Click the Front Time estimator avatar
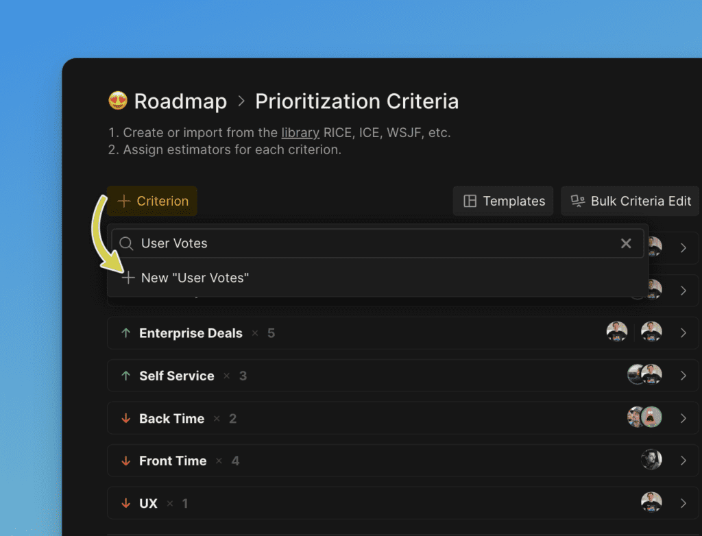702x536 pixels. (x=651, y=460)
